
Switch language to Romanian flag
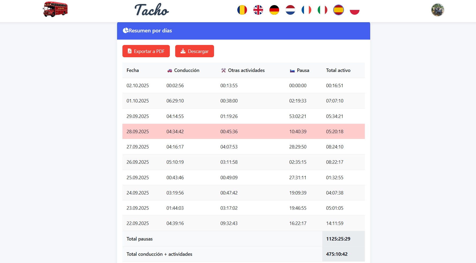pos(242,10)
